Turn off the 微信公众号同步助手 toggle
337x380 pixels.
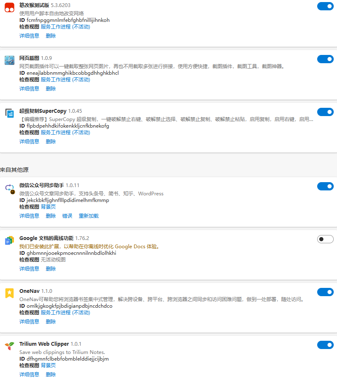point(325,186)
